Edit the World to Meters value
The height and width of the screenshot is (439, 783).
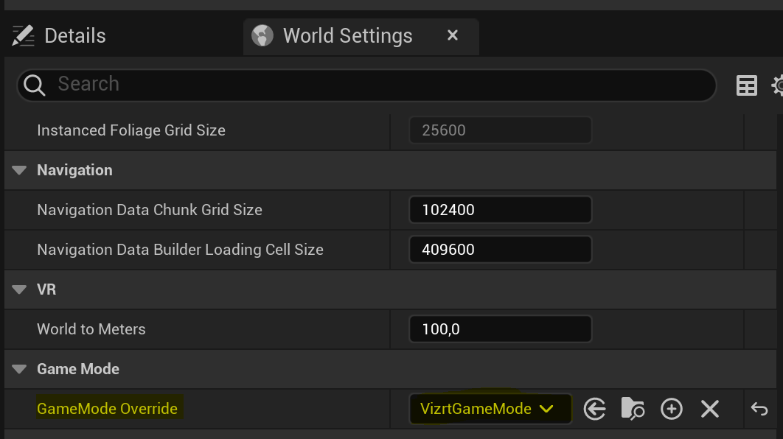click(500, 329)
